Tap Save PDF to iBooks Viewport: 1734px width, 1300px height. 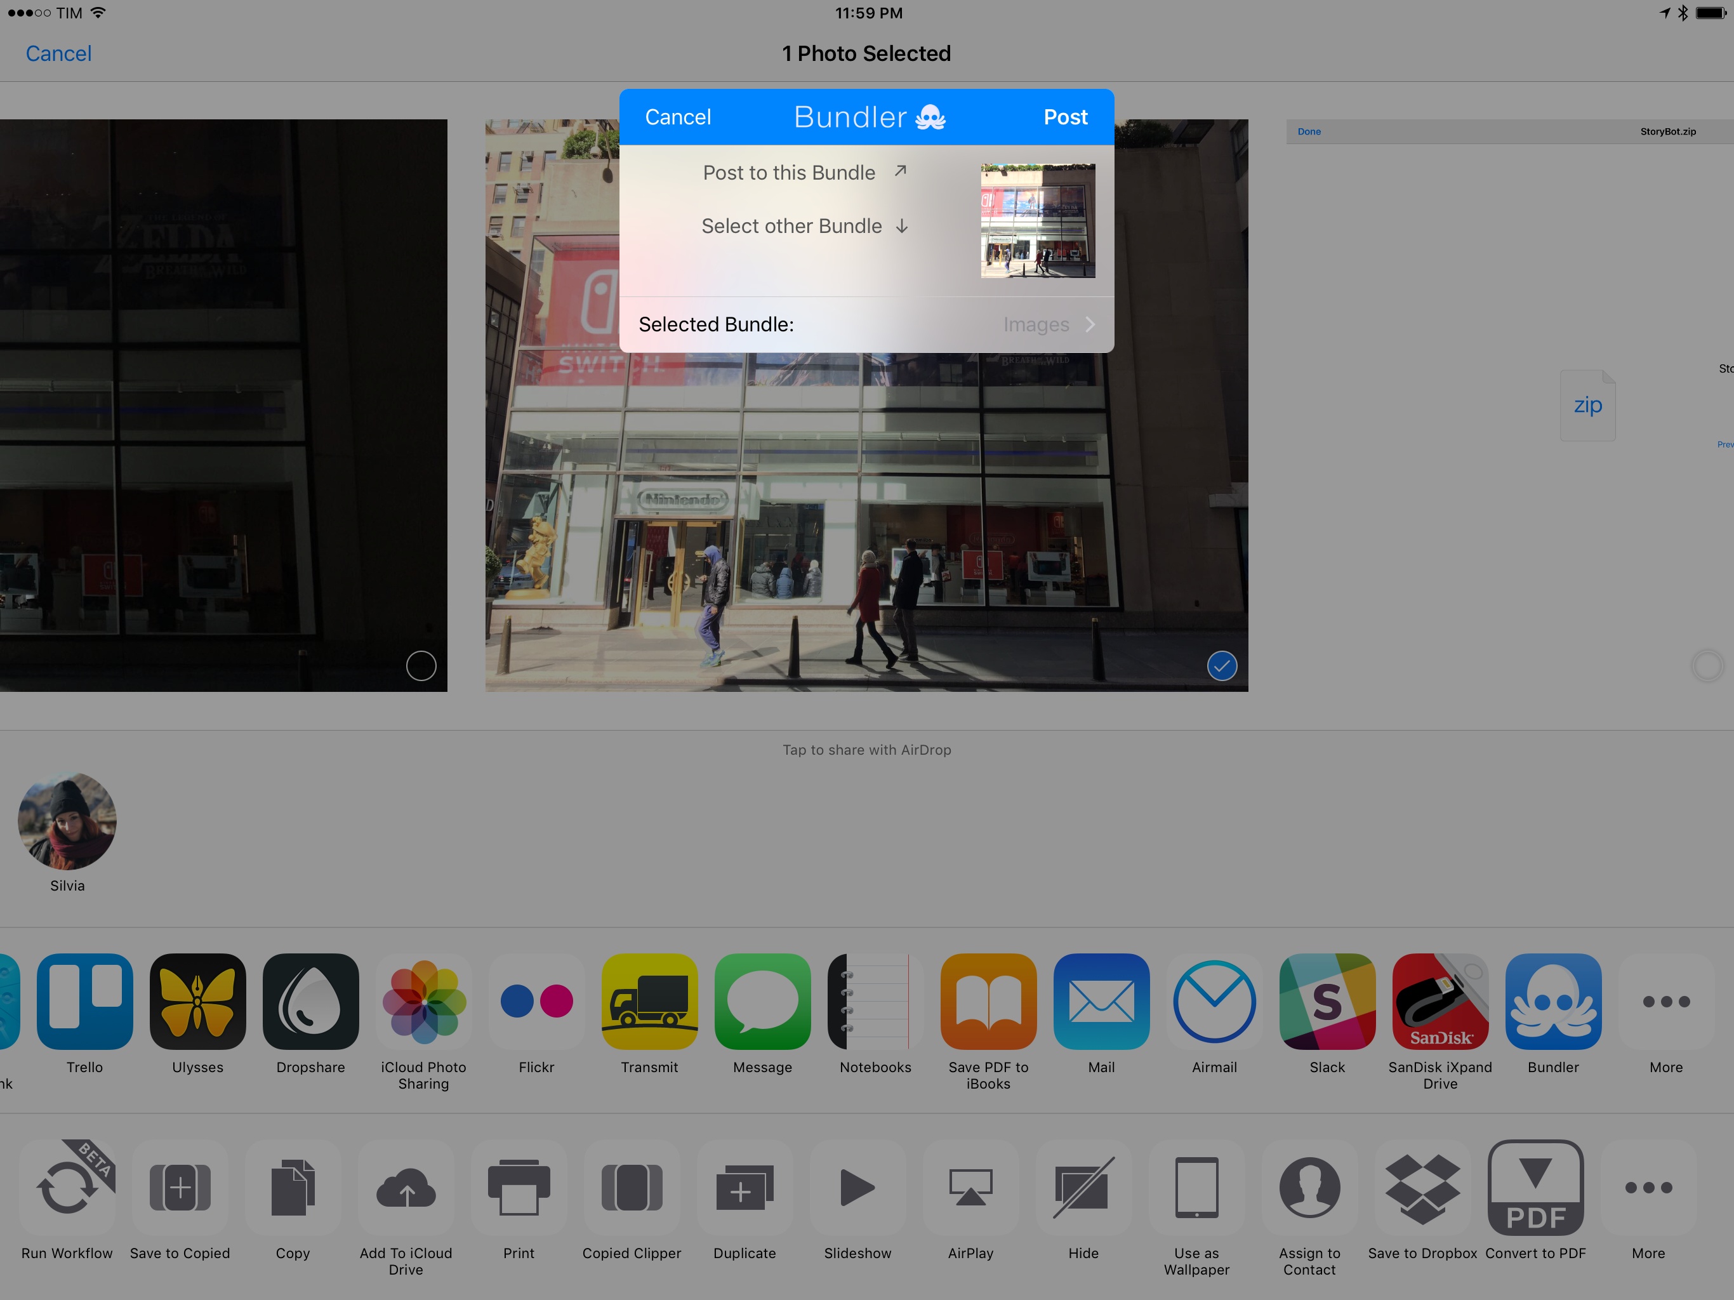click(988, 1001)
